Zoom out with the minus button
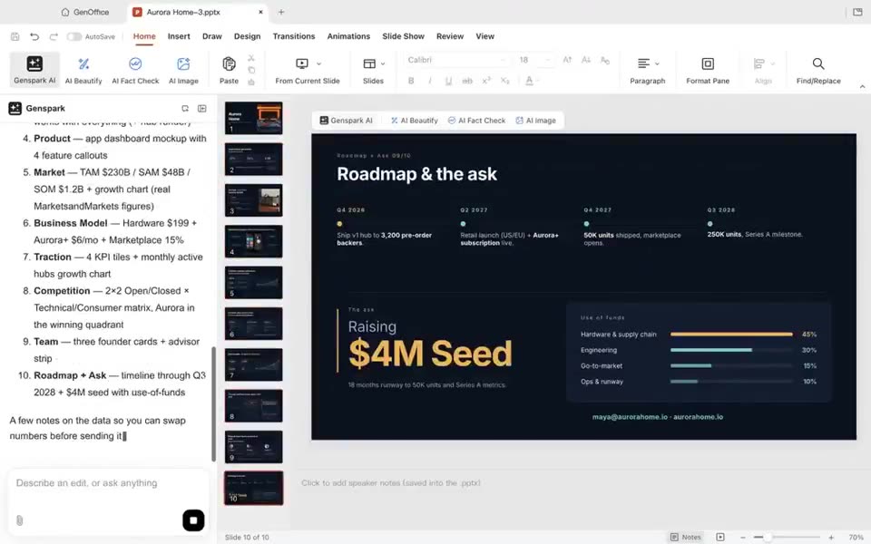 pyautogui.click(x=743, y=537)
